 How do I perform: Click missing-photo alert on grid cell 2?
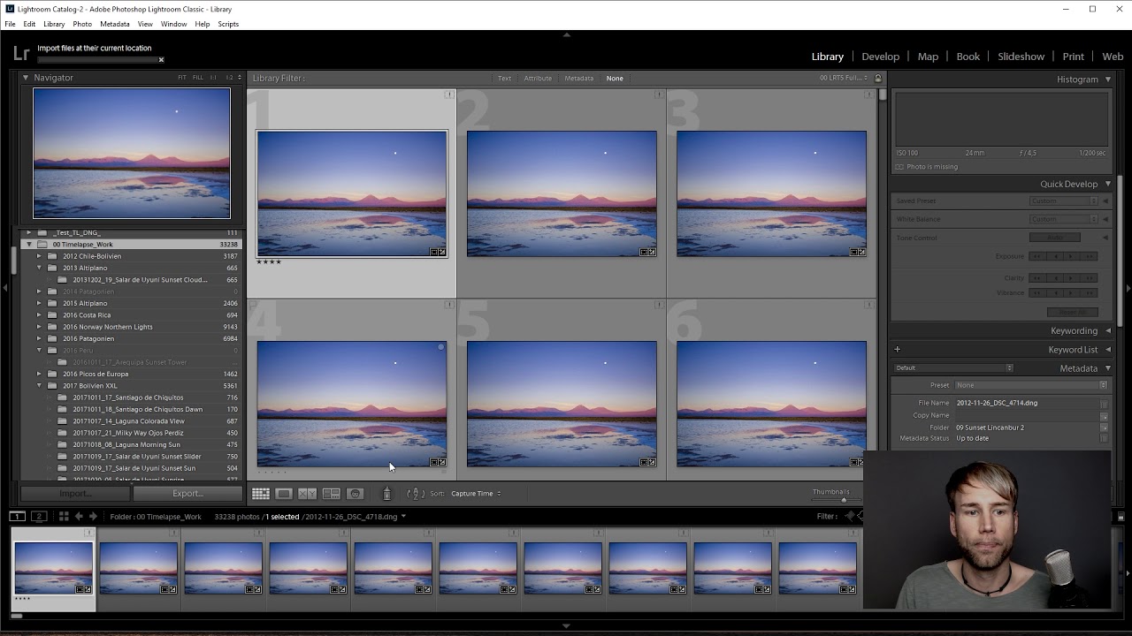coord(659,95)
